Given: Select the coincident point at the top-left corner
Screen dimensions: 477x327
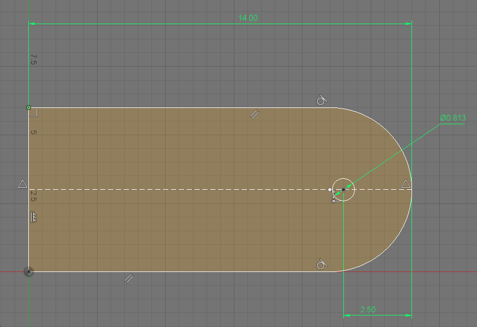Looking at the screenshot, I should pyautogui.click(x=28, y=107).
